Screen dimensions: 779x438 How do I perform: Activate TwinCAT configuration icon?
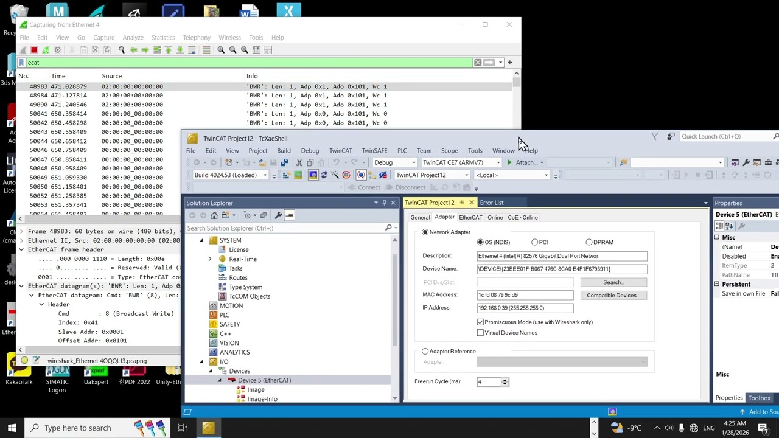[x=286, y=175]
